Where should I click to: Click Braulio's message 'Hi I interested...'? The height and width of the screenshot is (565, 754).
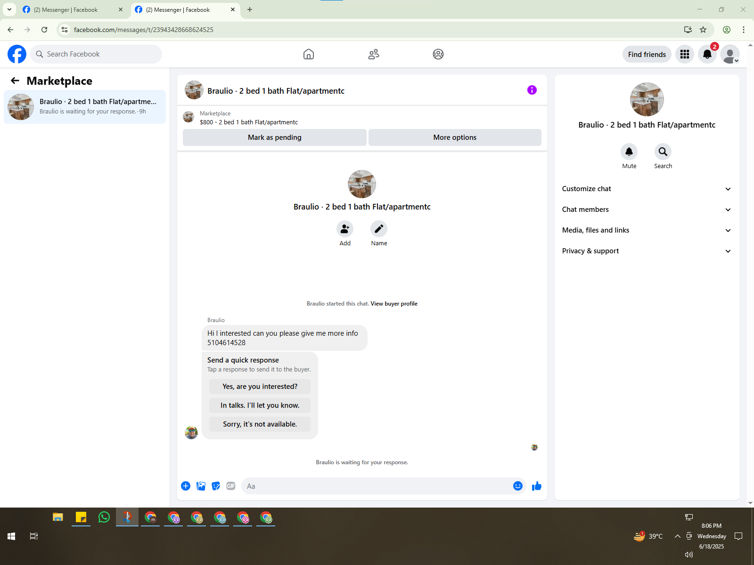point(285,338)
